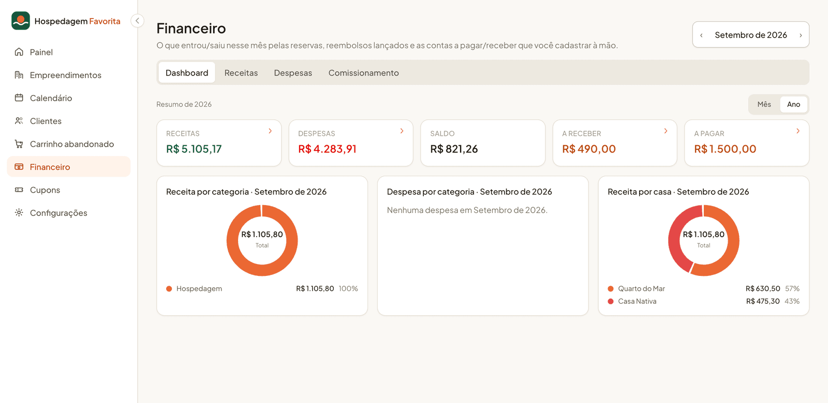Expand the A Pagar card arrow
The image size is (828, 403).
(x=798, y=131)
